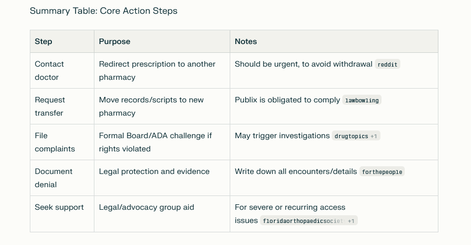471x245 pixels.
Task: Click the Notes column header
Action: (x=246, y=41)
